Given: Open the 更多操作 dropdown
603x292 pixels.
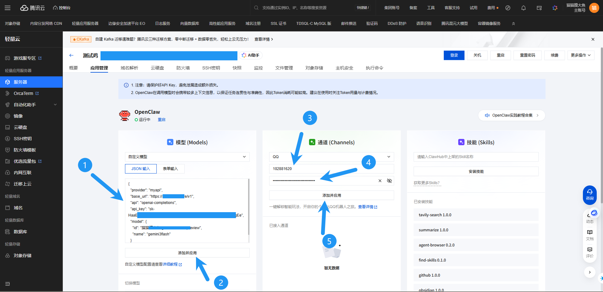Looking at the screenshot, I should click(580, 55).
